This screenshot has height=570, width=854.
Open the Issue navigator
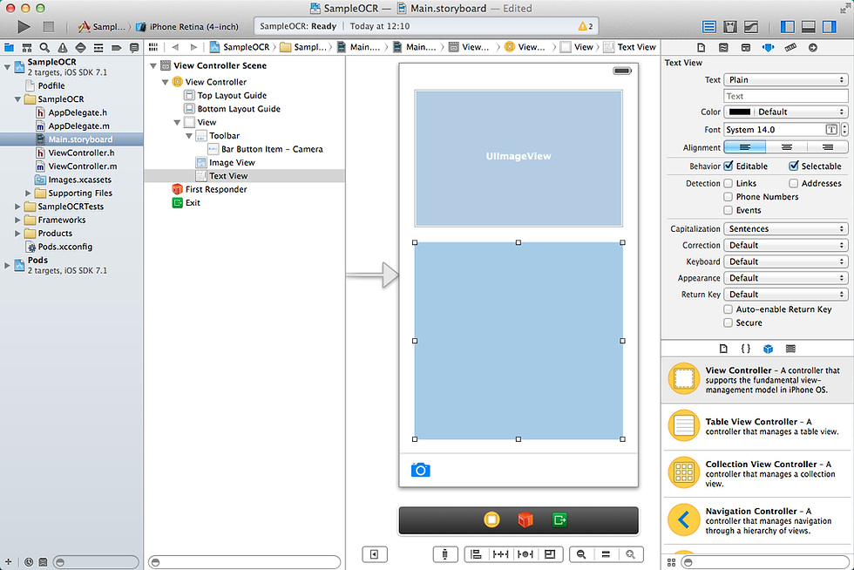(63, 47)
